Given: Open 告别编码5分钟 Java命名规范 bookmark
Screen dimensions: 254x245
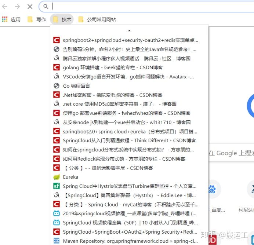Looking at the screenshot, I should (129, 49).
